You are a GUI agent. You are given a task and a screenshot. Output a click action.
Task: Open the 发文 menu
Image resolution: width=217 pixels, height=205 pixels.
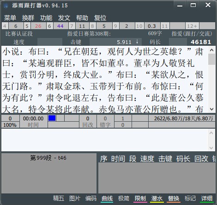[64, 18]
